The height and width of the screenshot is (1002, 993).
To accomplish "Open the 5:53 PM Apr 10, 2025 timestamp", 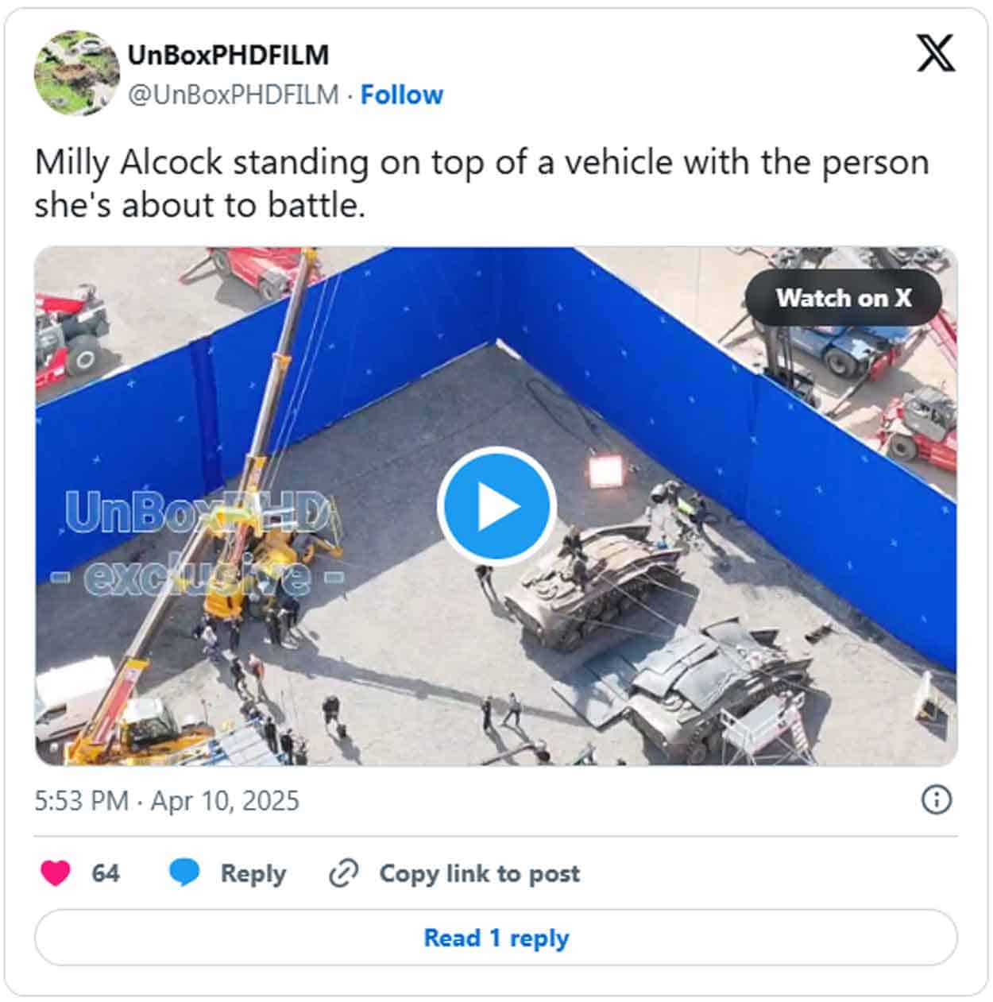I will pyautogui.click(x=167, y=800).
